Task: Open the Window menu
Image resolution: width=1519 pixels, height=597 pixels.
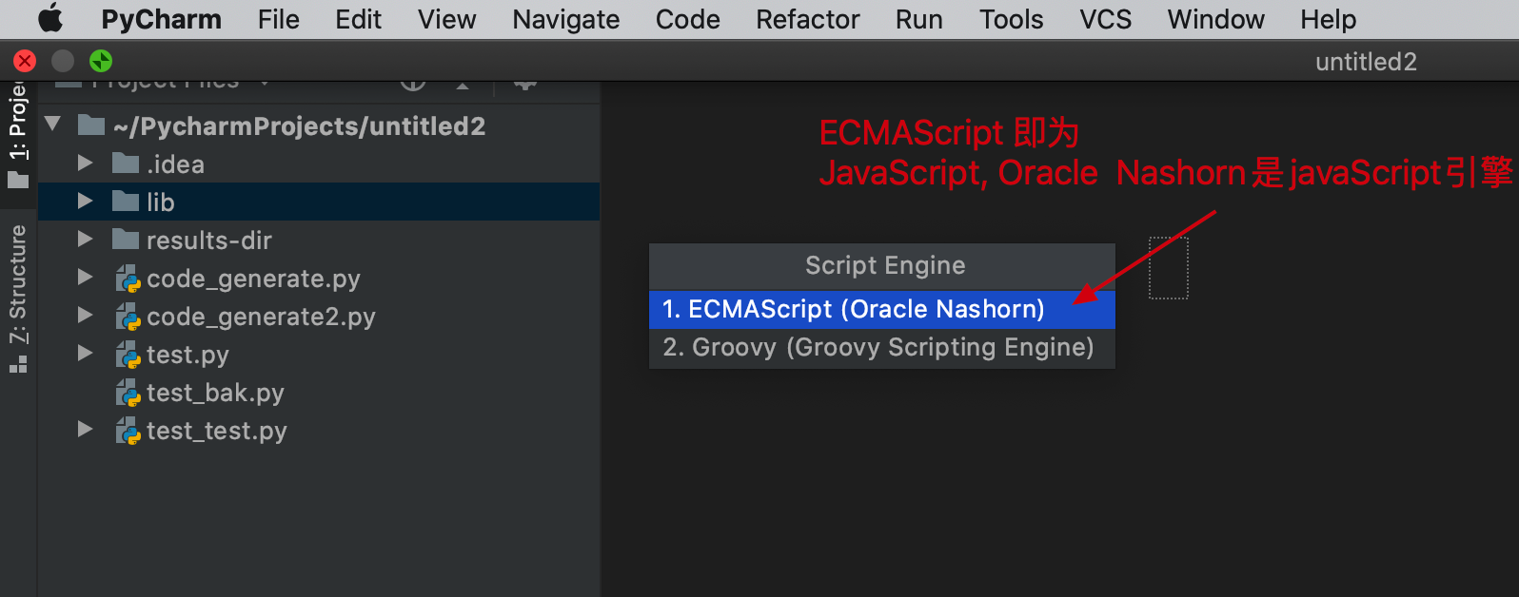Action: click(x=1215, y=19)
